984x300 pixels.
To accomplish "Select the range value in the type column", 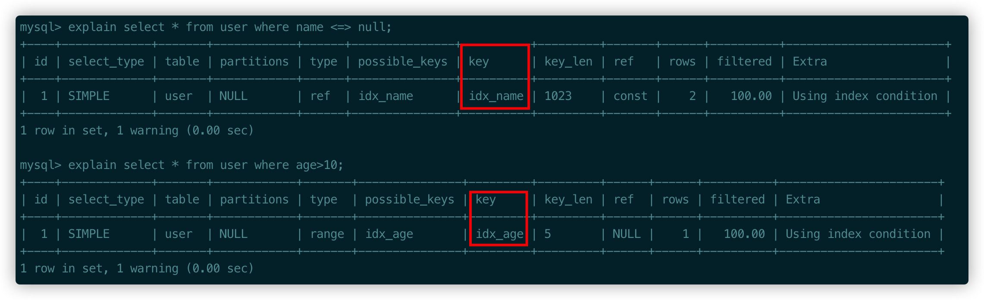I will coord(327,234).
